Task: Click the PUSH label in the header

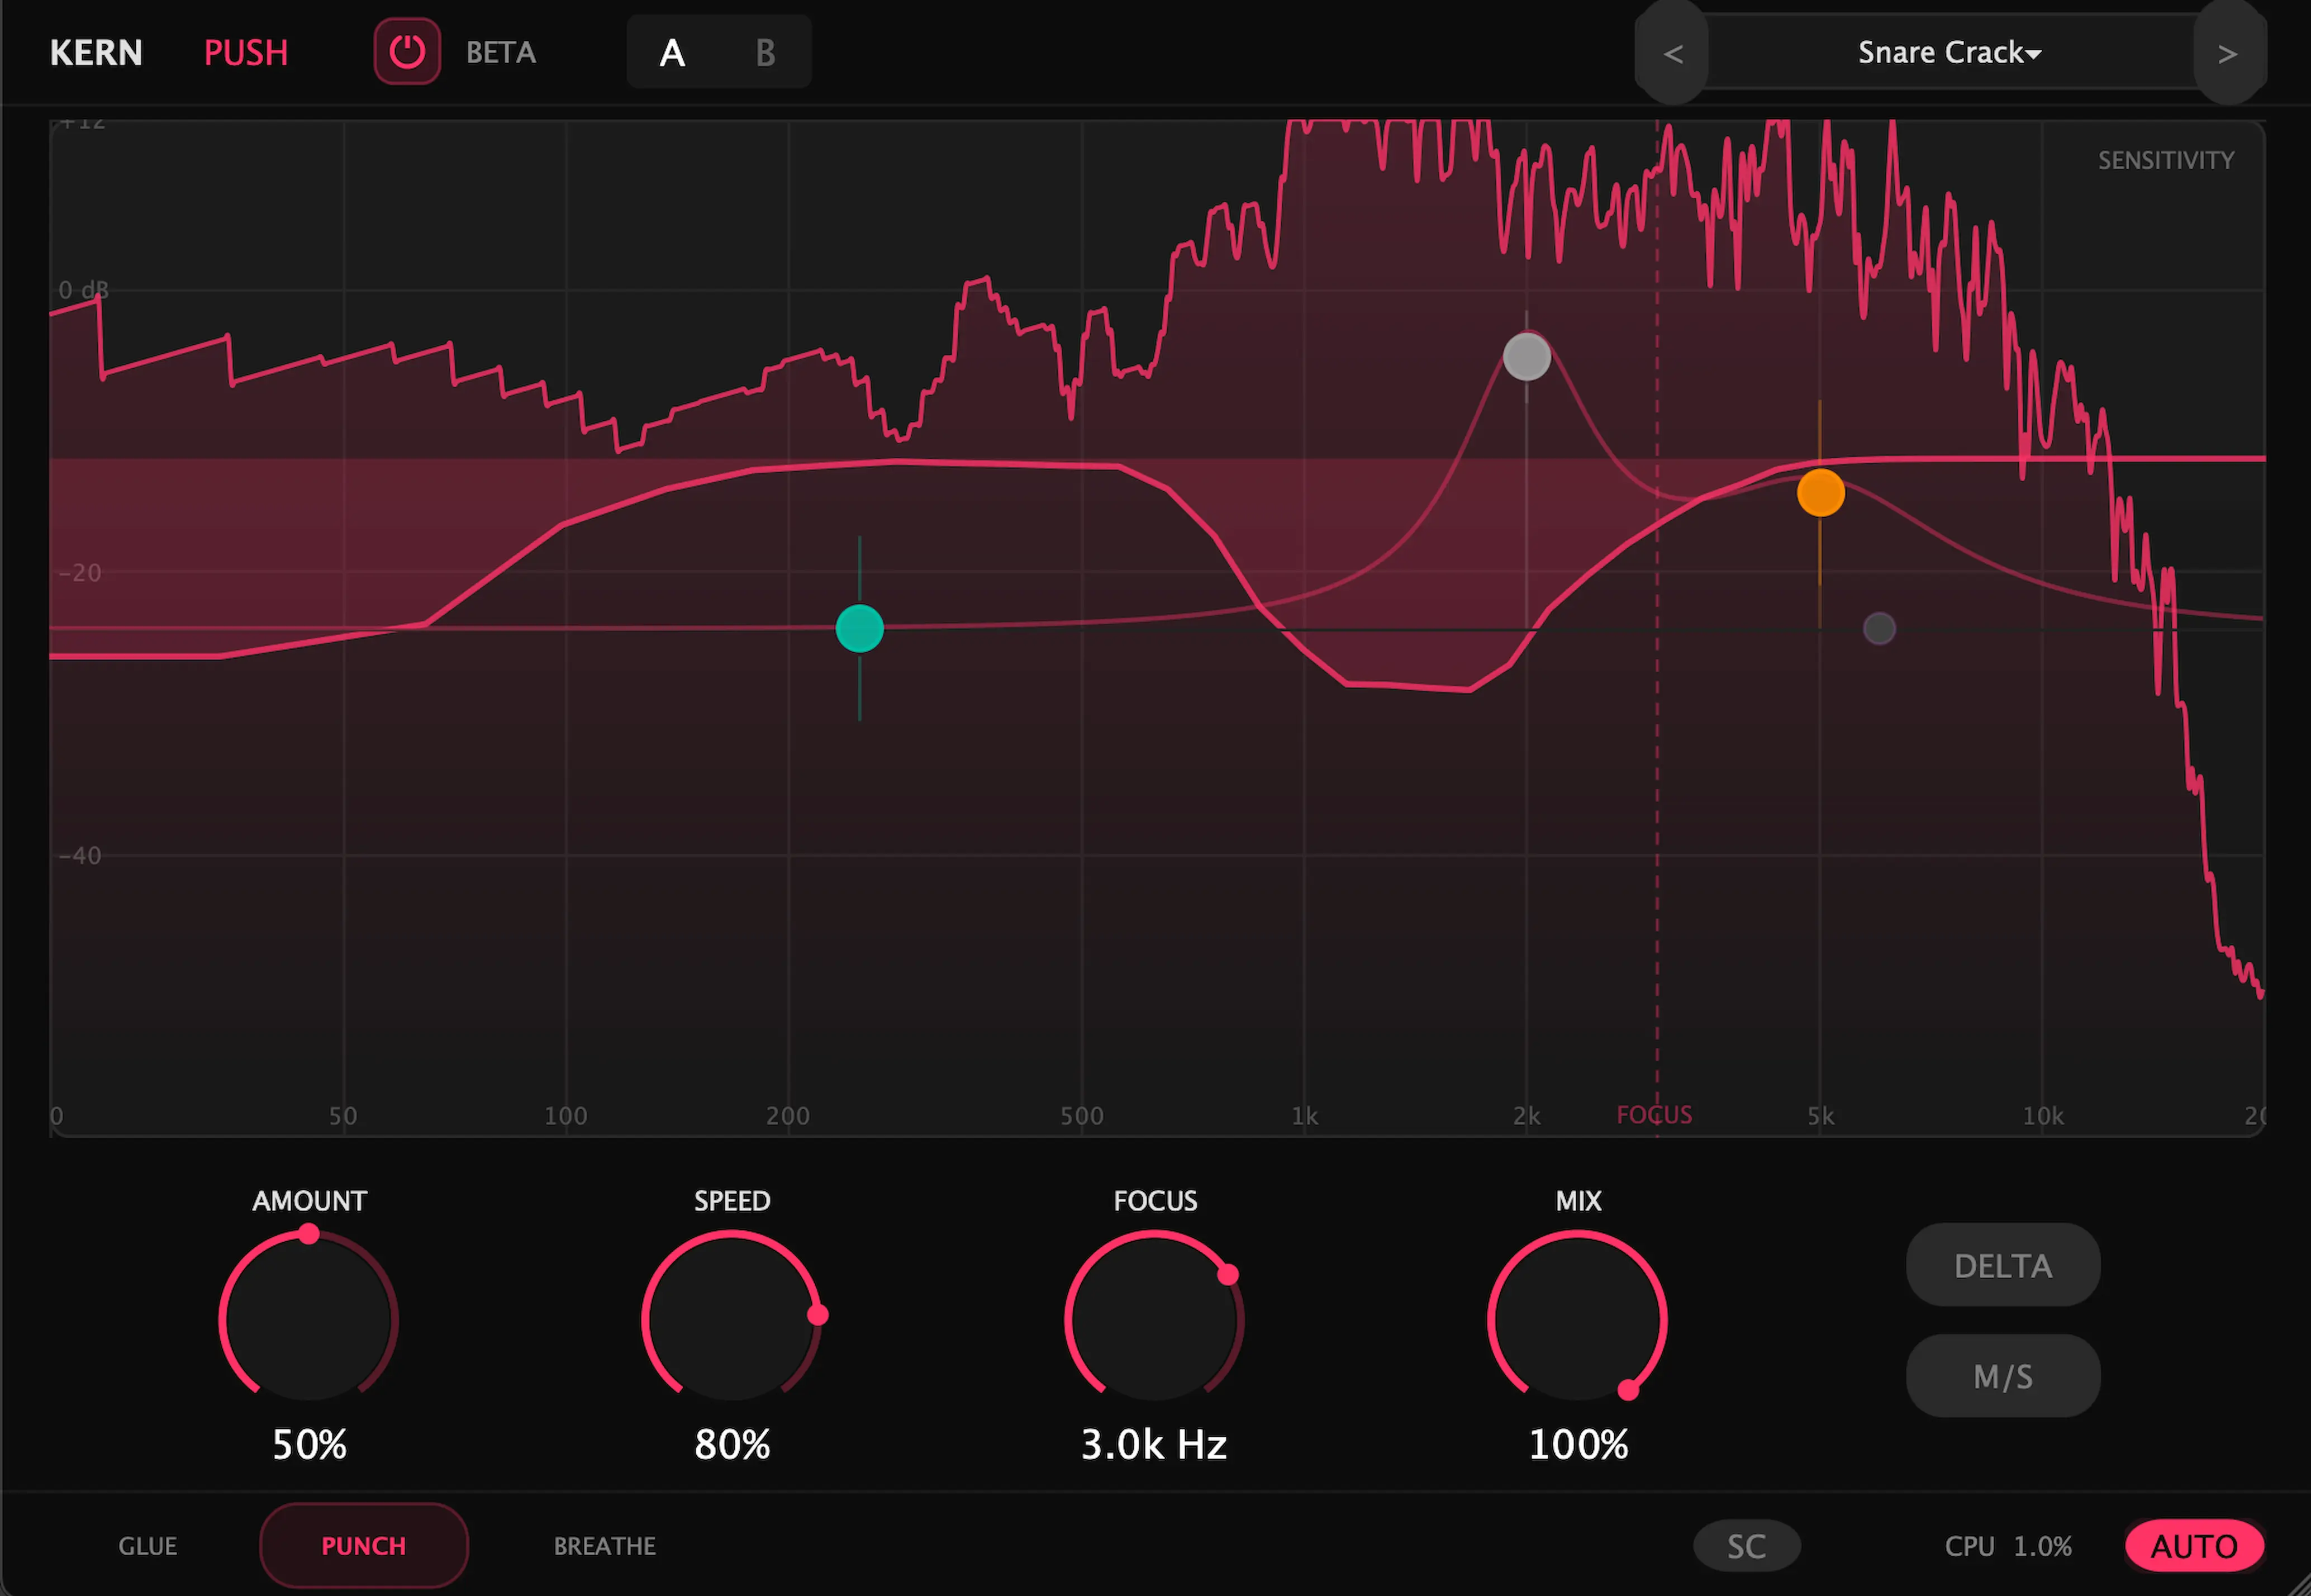Action: [x=246, y=52]
